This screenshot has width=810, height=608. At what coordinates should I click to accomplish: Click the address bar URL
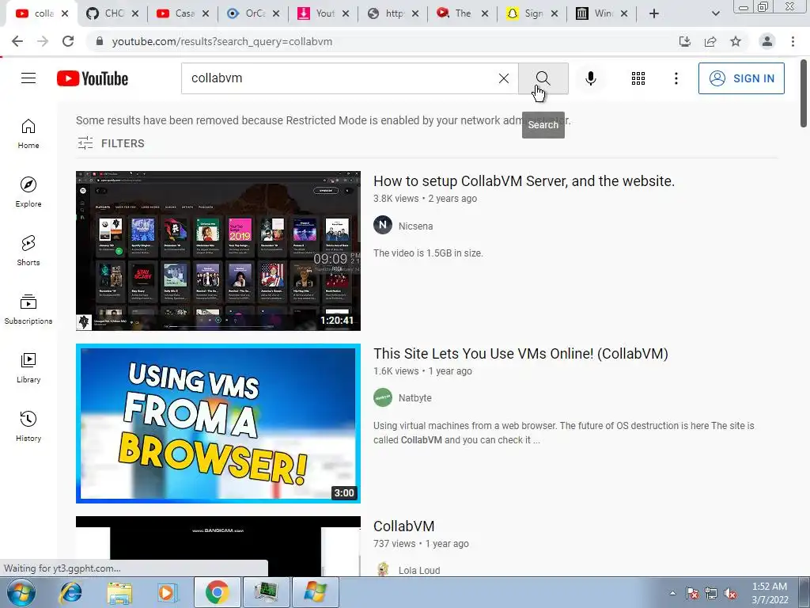click(x=222, y=41)
